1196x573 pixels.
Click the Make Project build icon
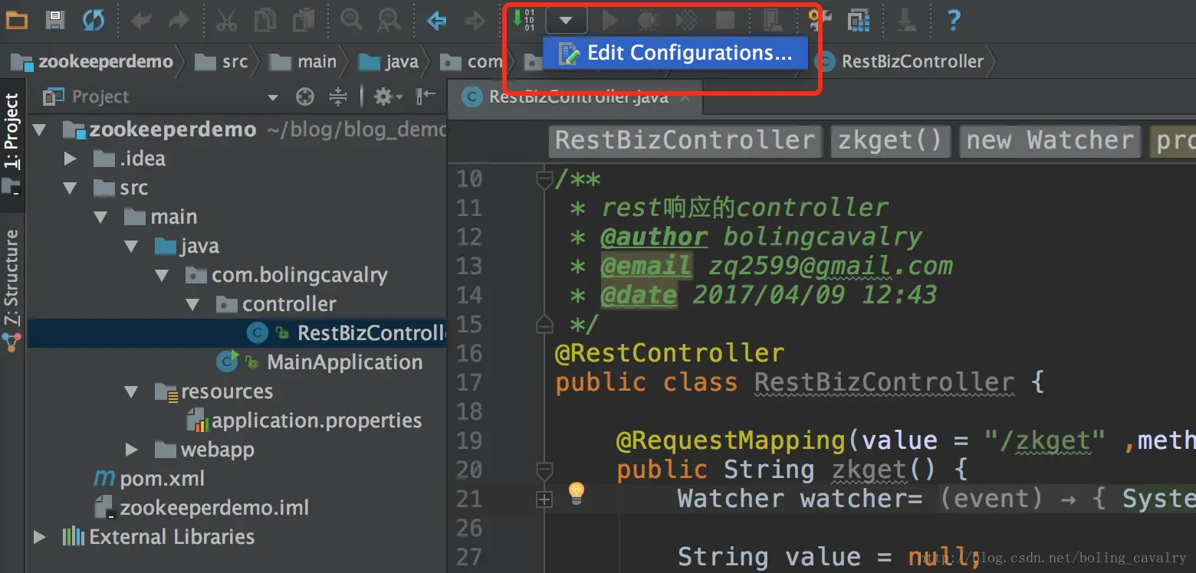pyautogui.click(x=524, y=20)
